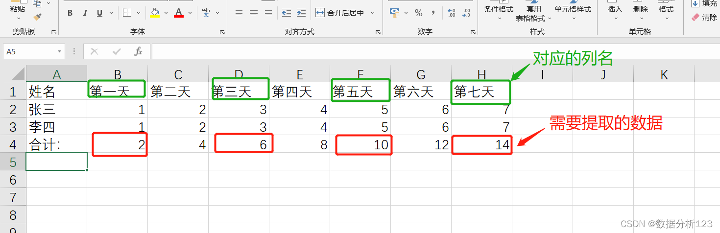This screenshot has height=233, width=720.
Task: Click the select-all corner triangle
Action: click(17, 74)
